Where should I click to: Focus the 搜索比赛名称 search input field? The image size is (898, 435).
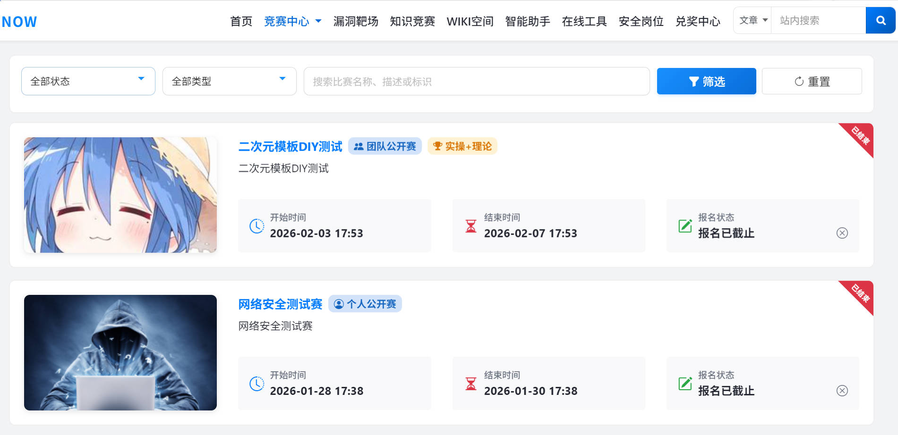[476, 81]
